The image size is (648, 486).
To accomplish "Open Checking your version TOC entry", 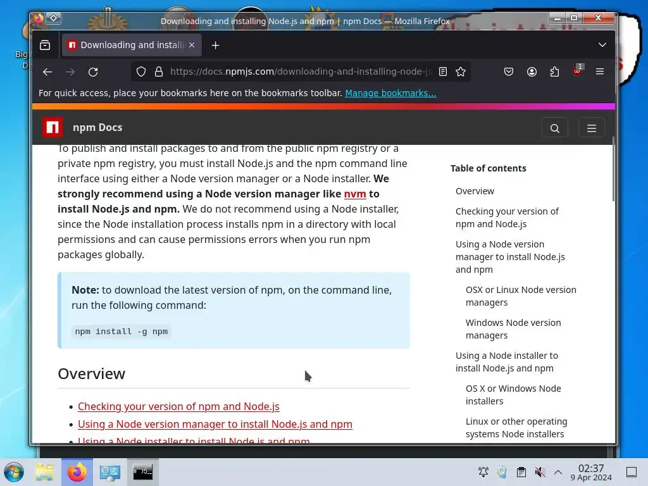I will [x=507, y=218].
